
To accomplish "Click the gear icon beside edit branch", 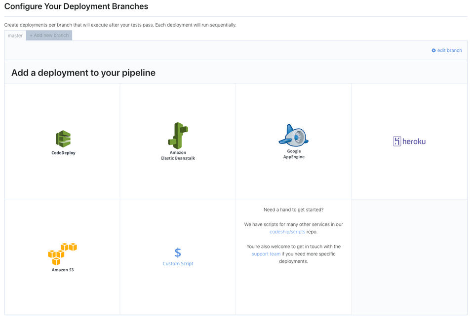I will pyautogui.click(x=434, y=50).
